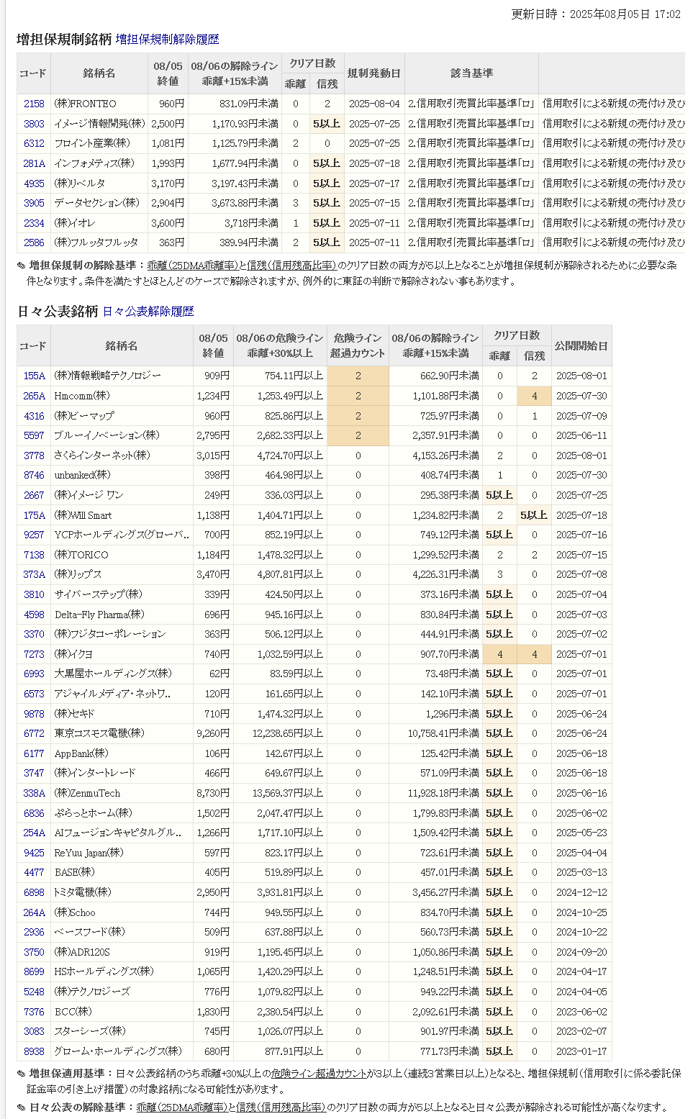This screenshot has height=1119, width=693.
Task: Open code 3750 ADR120S link
Action: (x=34, y=952)
